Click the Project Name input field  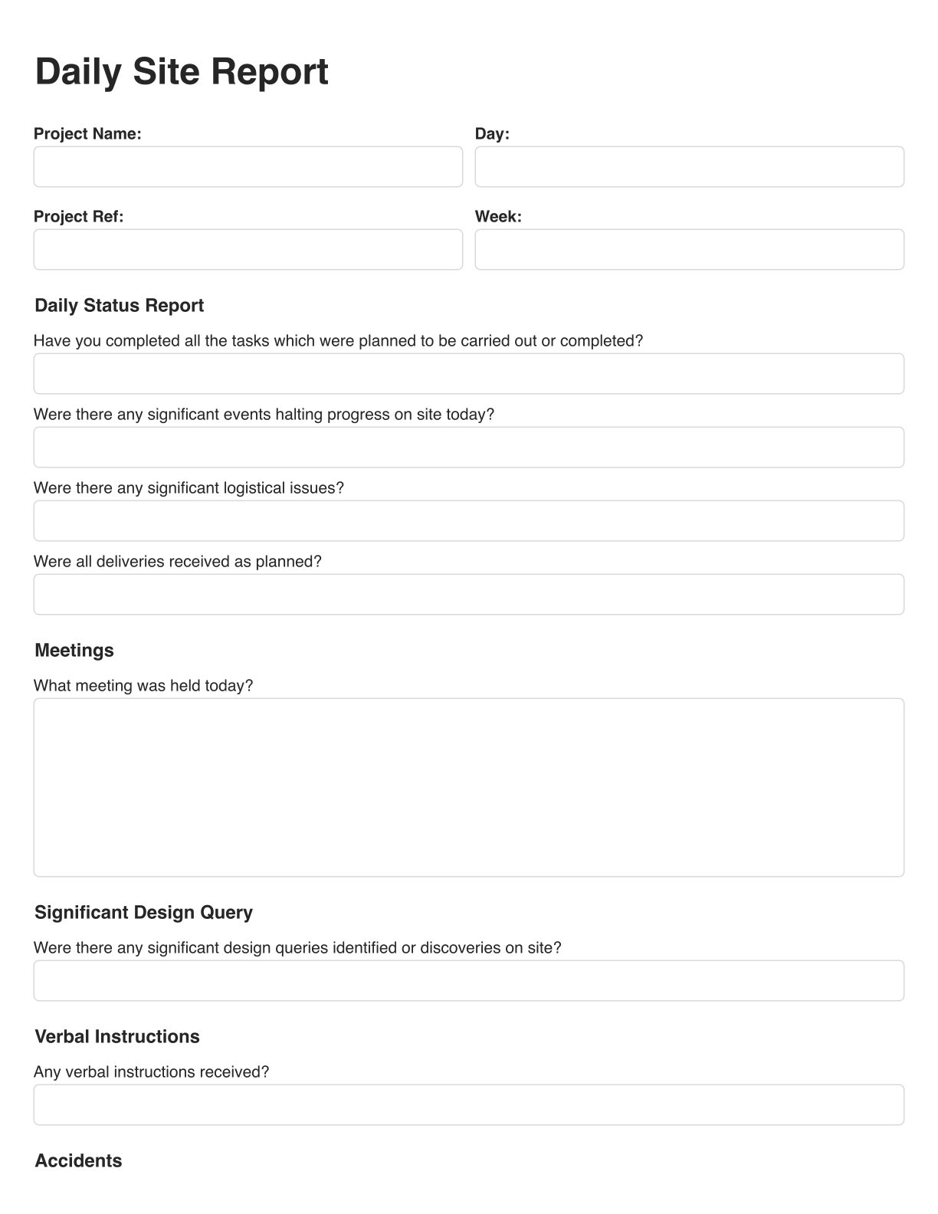[248, 167]
